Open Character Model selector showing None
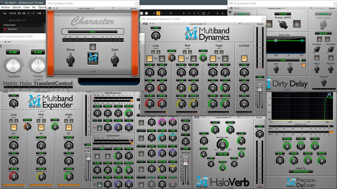337x189 pixels. click(x=93, y=32)
